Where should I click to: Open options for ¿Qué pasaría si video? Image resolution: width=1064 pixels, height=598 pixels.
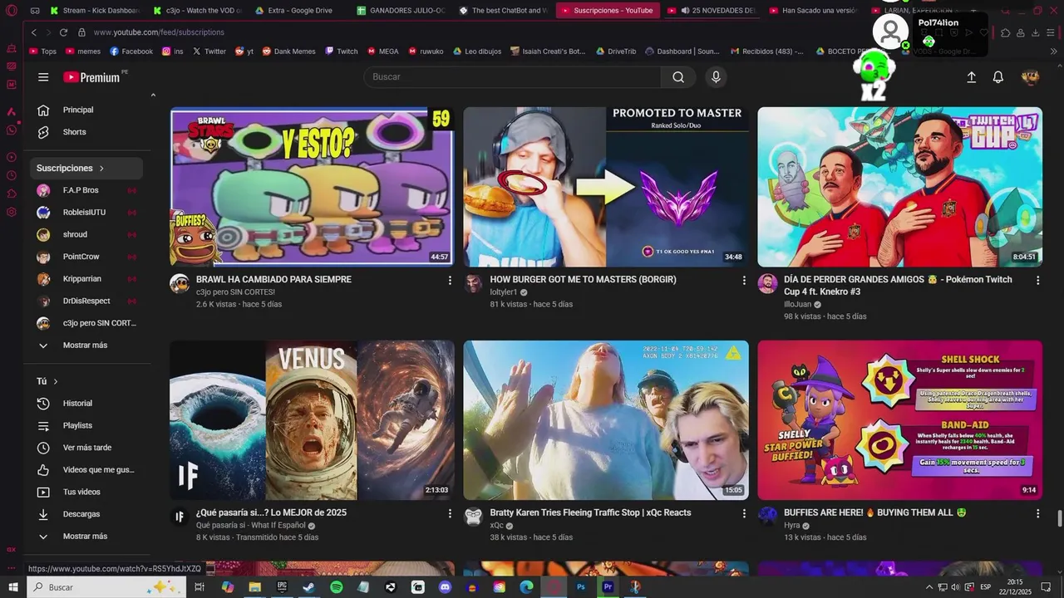point(450,514)
